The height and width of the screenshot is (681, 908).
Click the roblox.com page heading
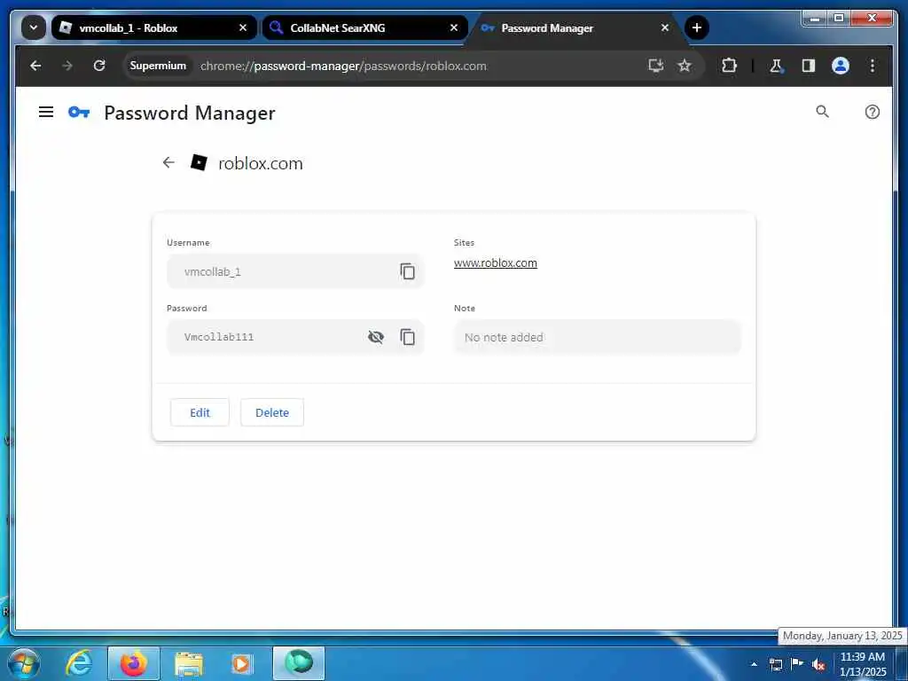pos(261,163)
